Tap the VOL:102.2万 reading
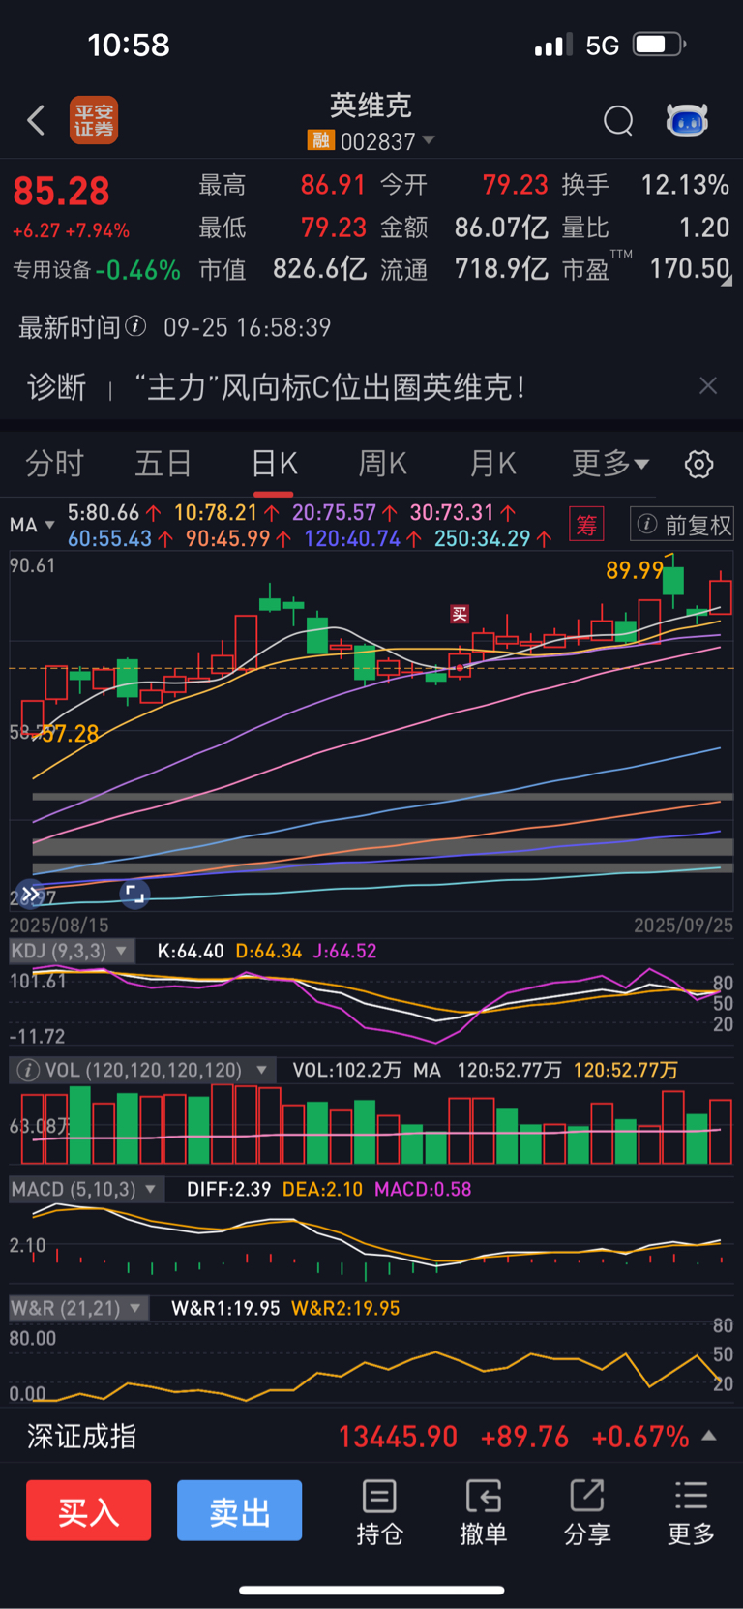 click(346, 1070)
